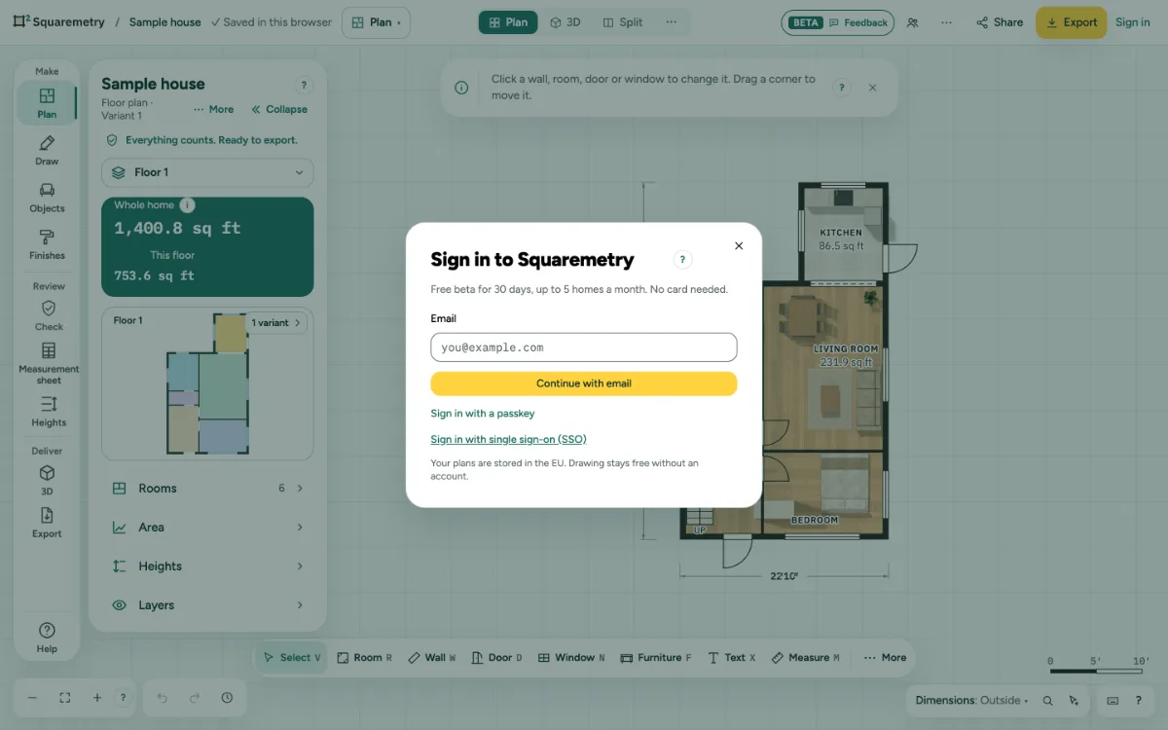The height and width of the screenshot is (730, 1168).
Task: Zoom out with the minus button
Action: 32,698
